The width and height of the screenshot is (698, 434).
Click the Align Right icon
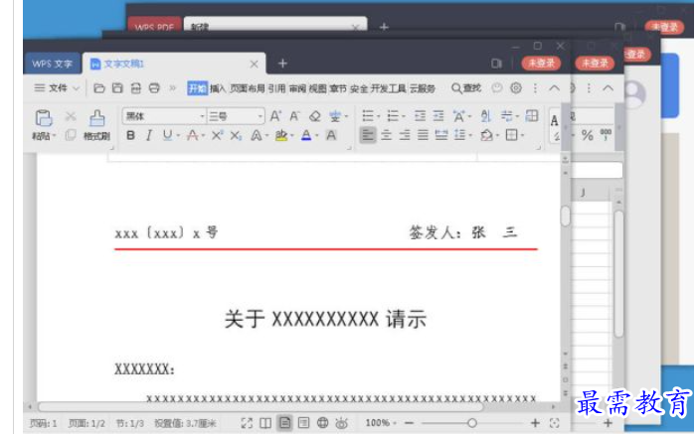pyautogui.click(x=405, y=135)
